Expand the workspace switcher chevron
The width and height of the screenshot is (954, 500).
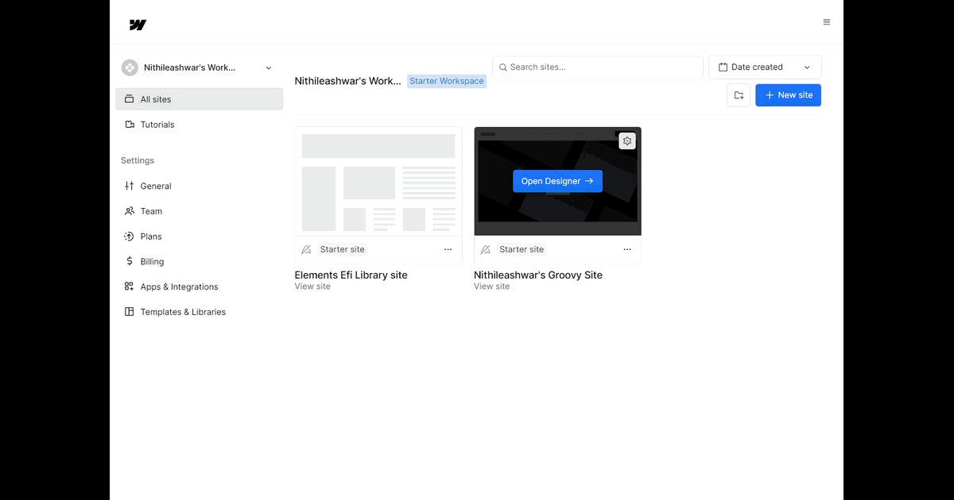tap(269, 68)
